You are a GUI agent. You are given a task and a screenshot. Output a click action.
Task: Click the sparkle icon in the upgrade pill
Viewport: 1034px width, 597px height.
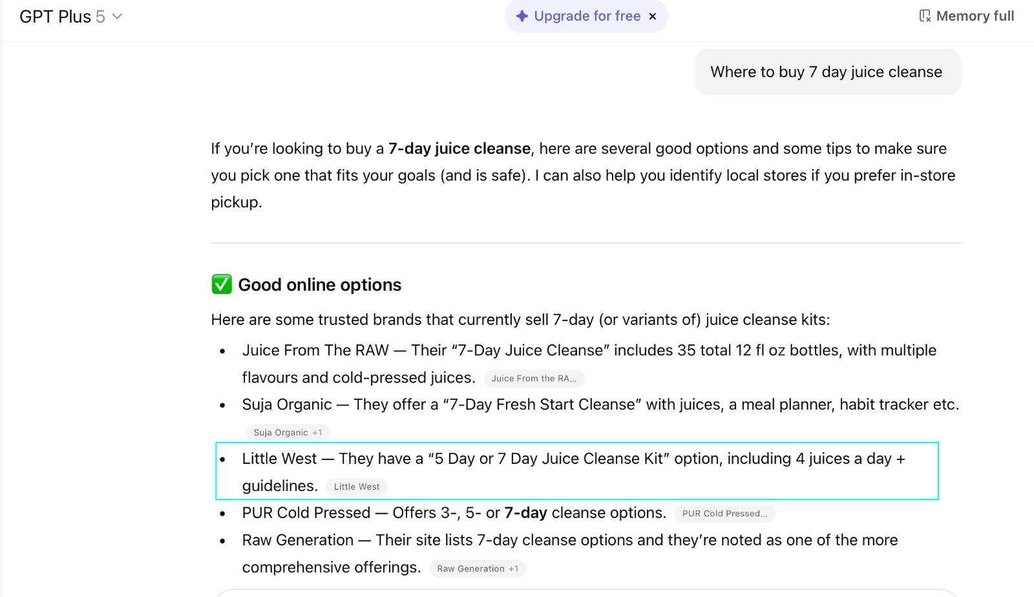tap(522, 16)
